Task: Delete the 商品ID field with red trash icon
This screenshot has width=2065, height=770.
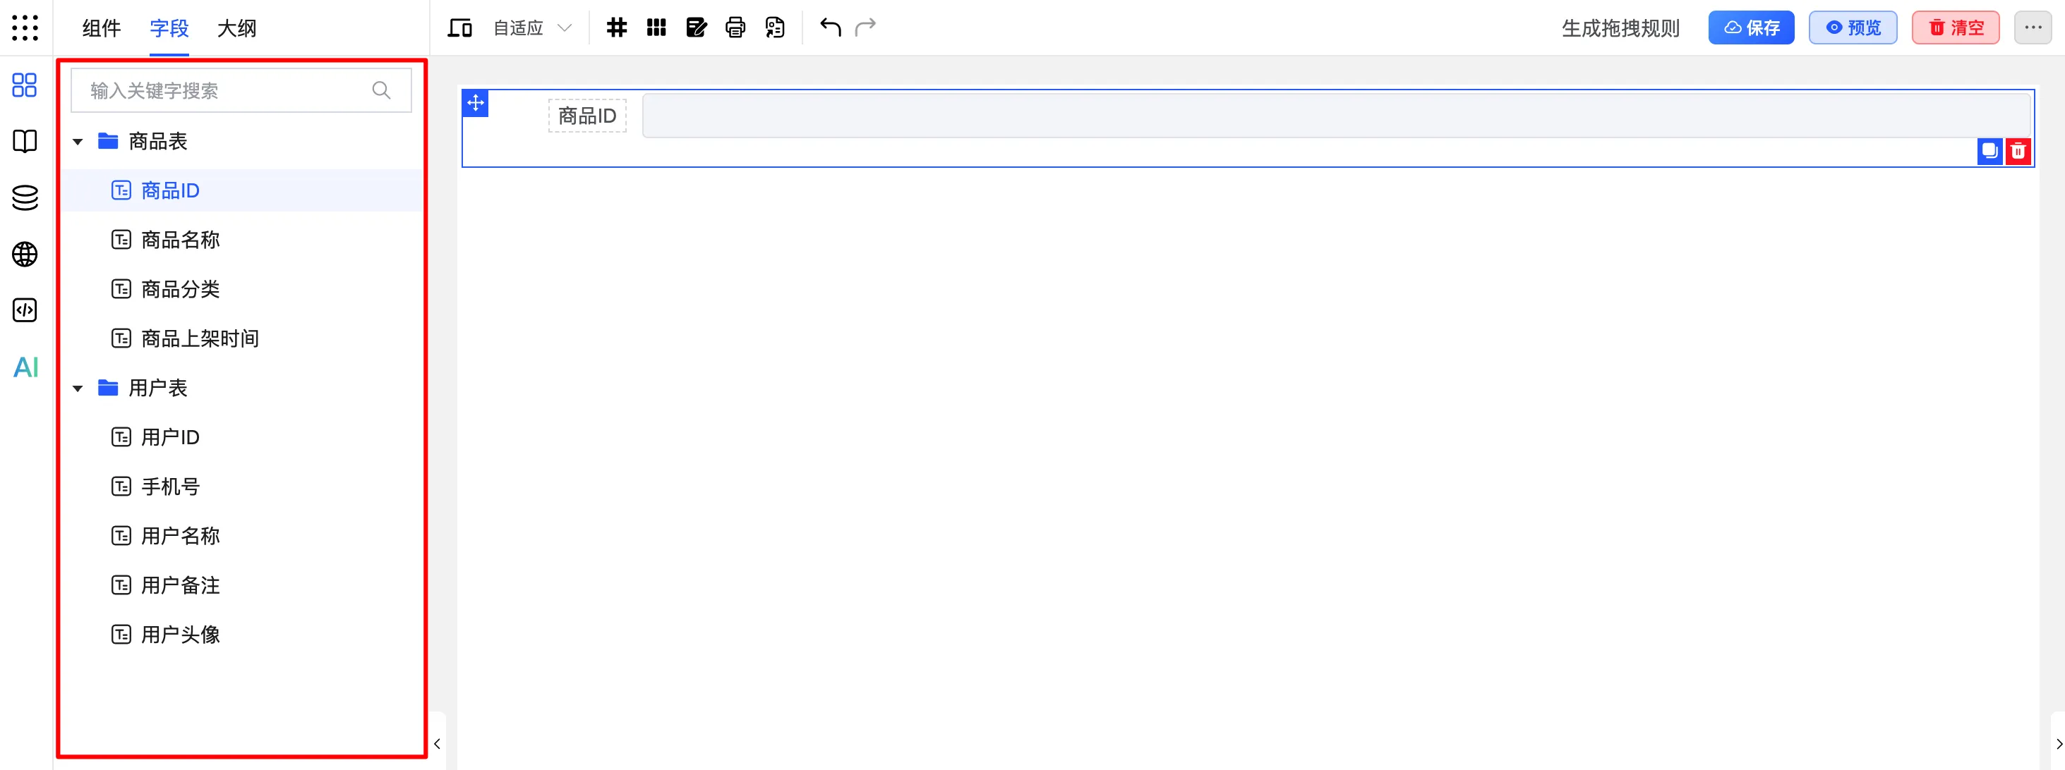Action: 2018,151
